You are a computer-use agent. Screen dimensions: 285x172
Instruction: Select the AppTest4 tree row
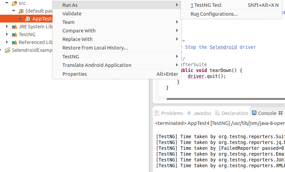point(26,19)
